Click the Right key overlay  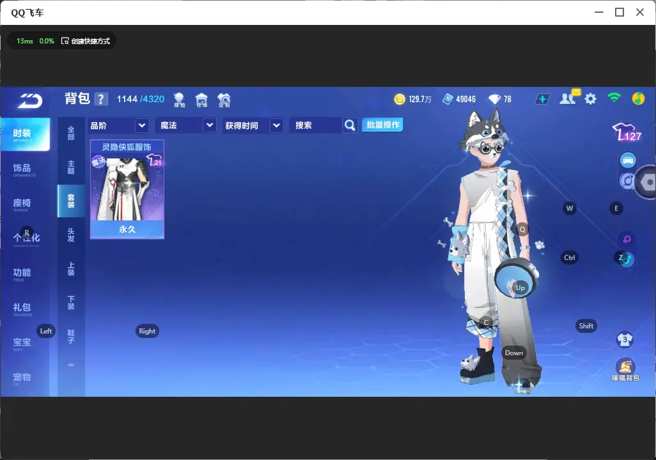click(147, 331)
